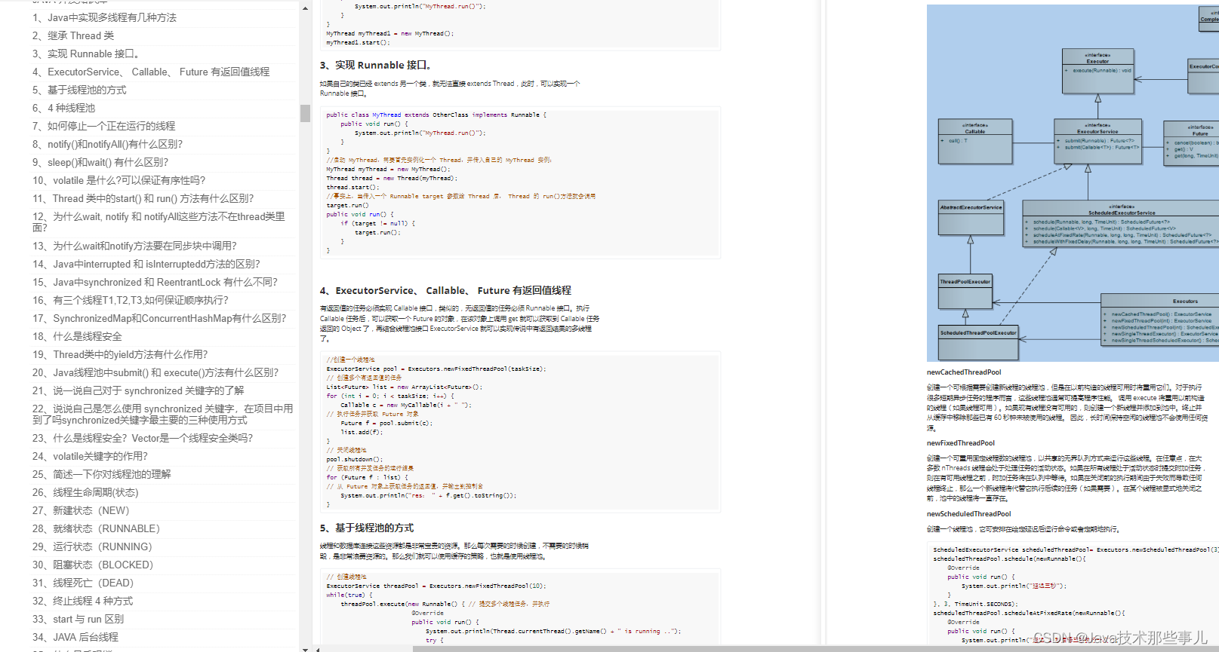
Task: Click the outline panel scrollbar thumb
Action: [x=305, y=113]
